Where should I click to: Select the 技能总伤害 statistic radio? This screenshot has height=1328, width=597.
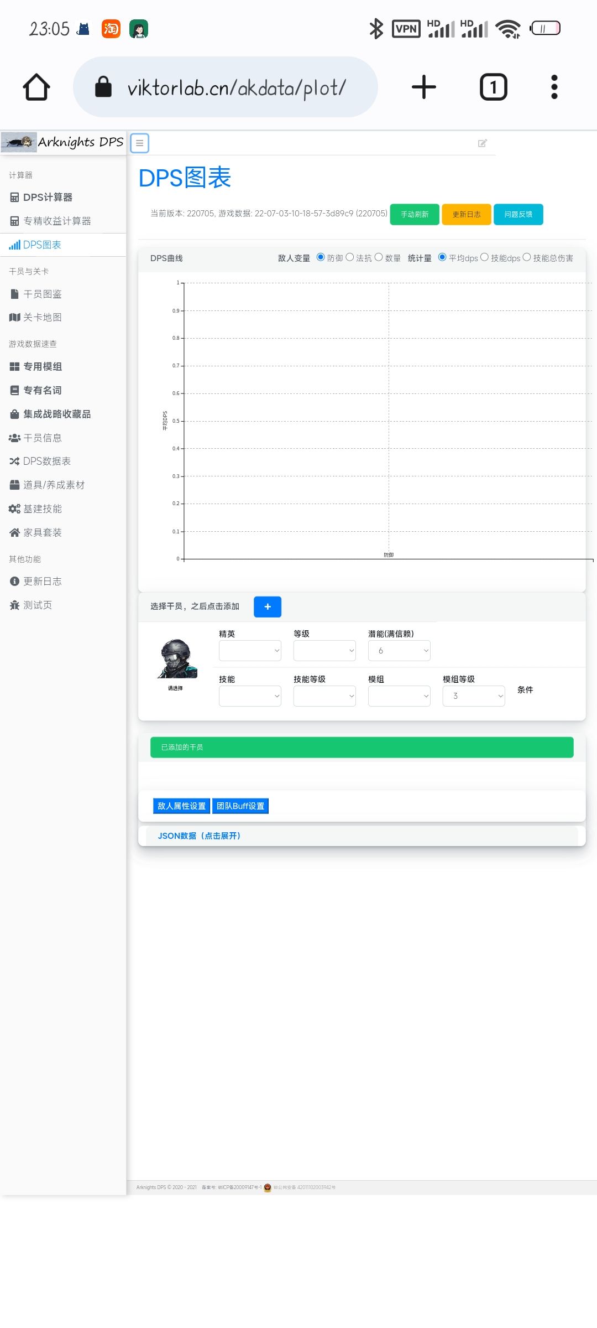point(527,257)
